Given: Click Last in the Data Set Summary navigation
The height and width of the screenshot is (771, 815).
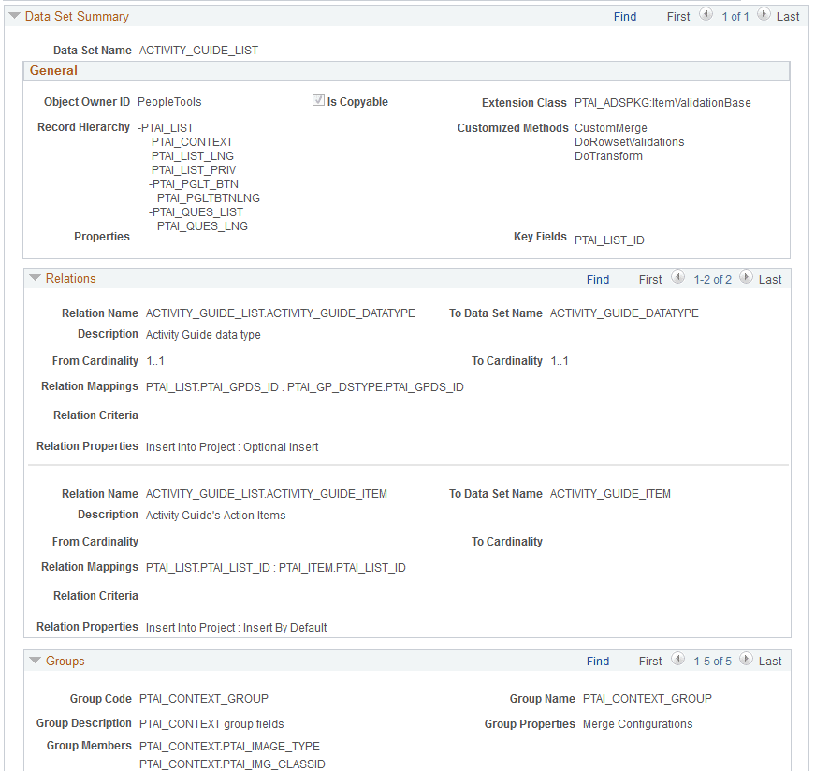Looking at the screenshot, I should pyautogui.click(x=787, y=16).
